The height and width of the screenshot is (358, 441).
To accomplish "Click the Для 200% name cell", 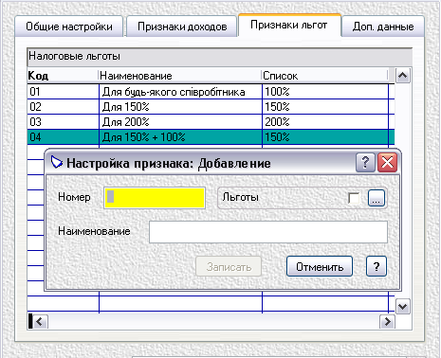I will 180,122.
